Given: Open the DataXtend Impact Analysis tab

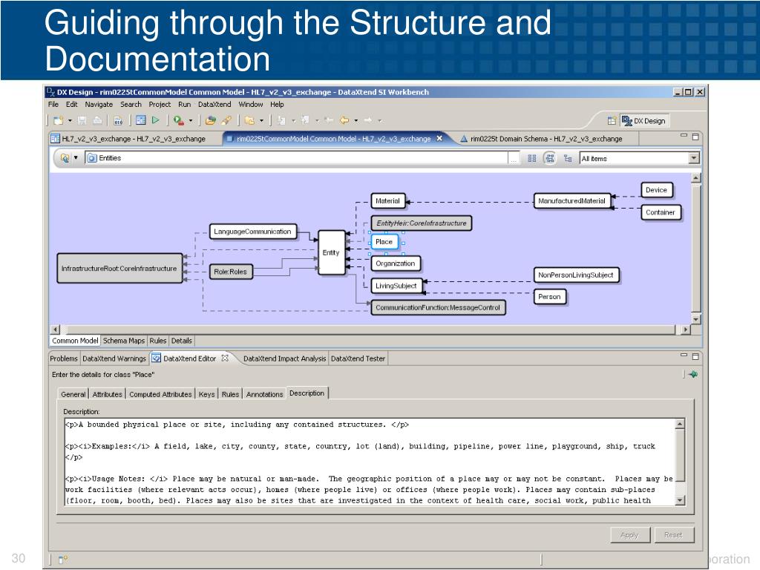Looking at the screenshot, I should (284, 358).
